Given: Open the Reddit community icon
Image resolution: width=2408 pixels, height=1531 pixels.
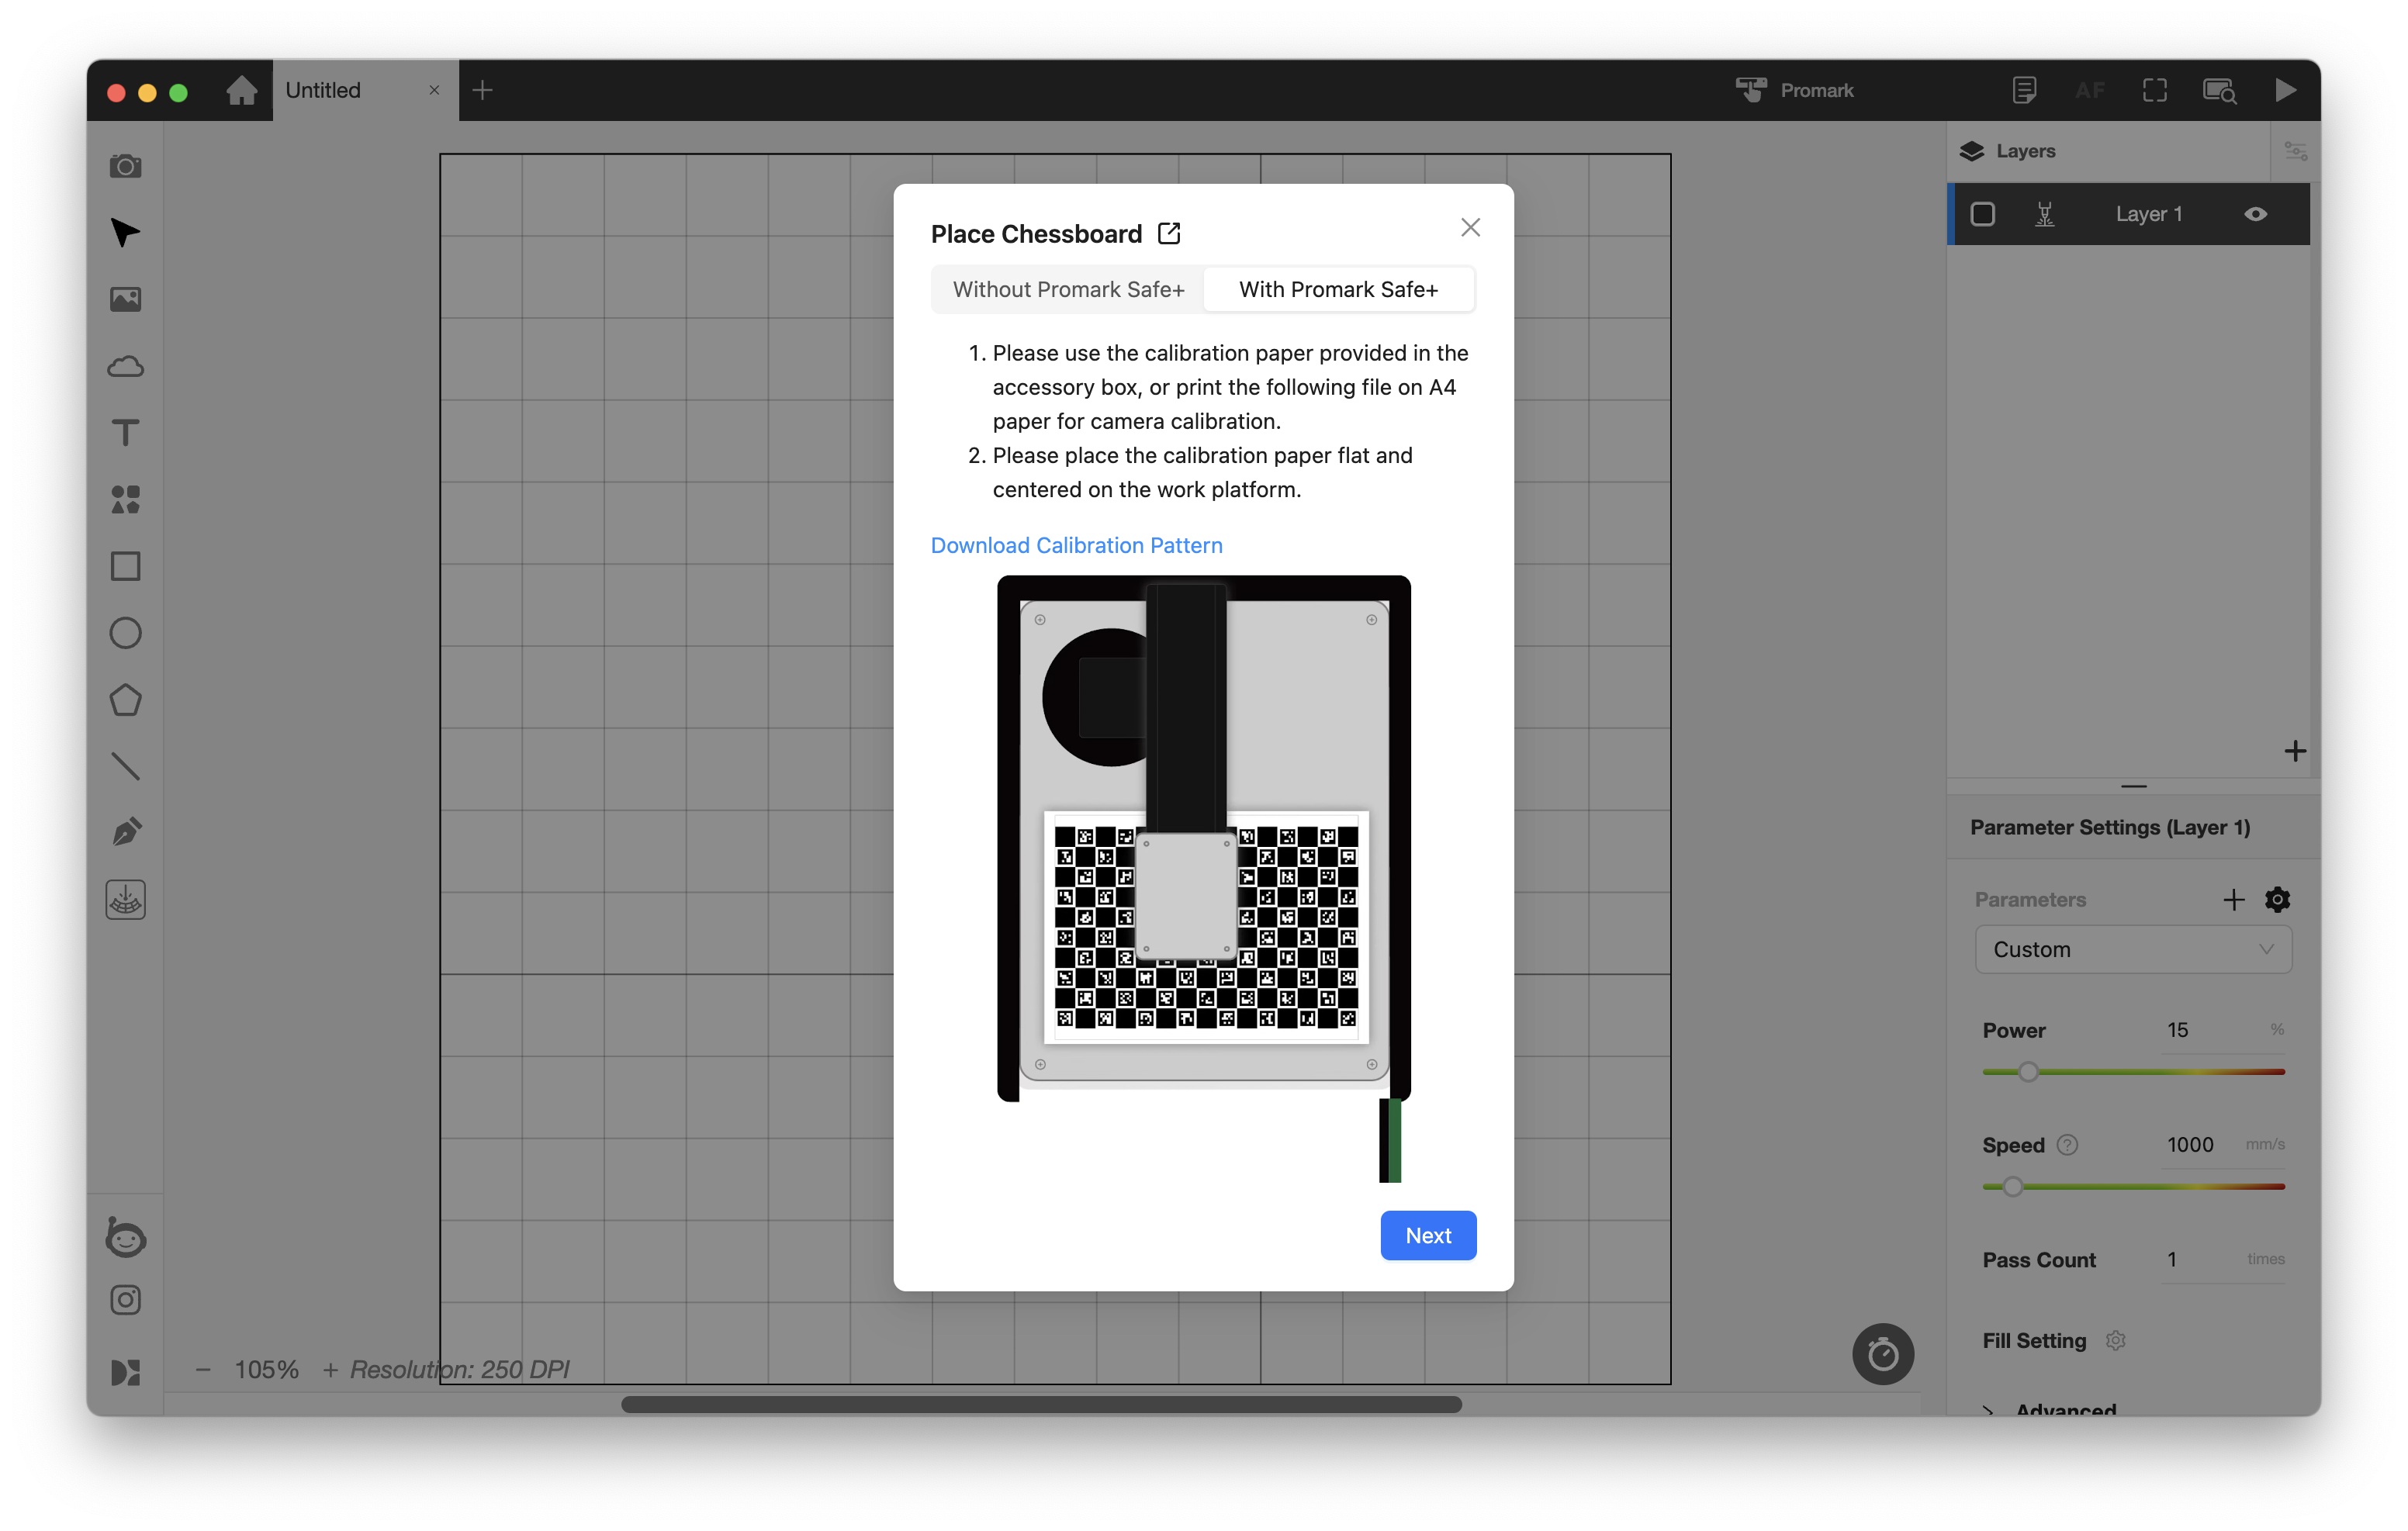Looking at the screenshot, I should click(x=125, y=1237).
